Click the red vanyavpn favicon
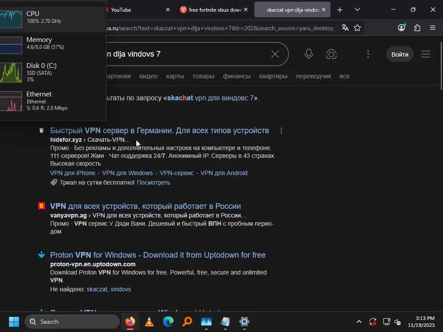The height and width of the screenshot is (332, 443). click(42, 206)
